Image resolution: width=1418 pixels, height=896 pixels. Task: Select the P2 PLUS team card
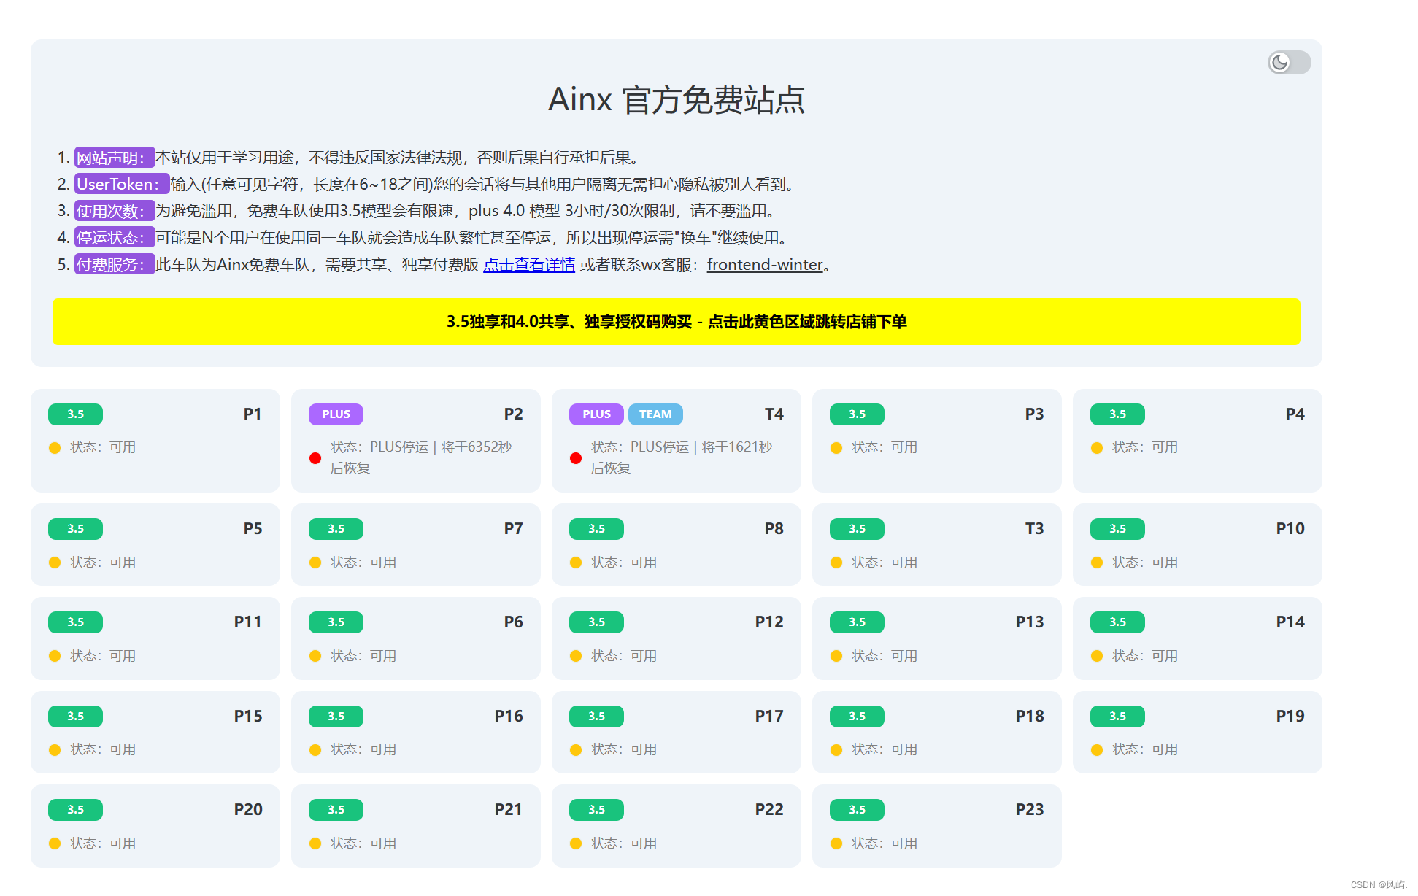coord(416,441)
